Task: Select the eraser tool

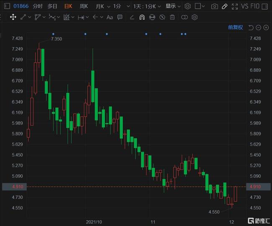Action: [x=132, y=17]
